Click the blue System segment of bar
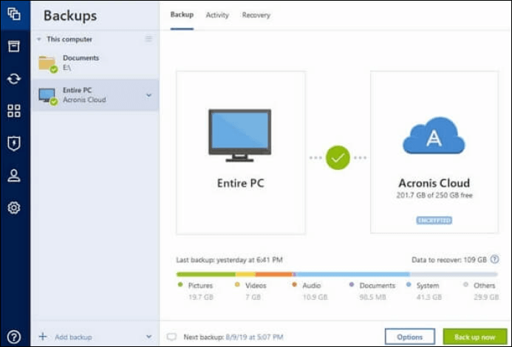Image resolution: width=512 pixels, height=347 pixels. click(x=352, y=274)
